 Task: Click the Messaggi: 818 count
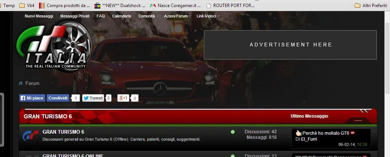point(261,137)
